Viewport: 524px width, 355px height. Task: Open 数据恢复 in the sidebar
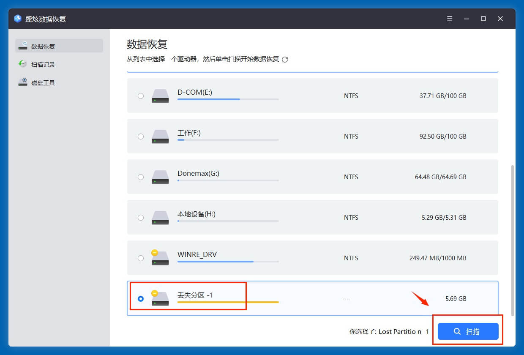(x=59, y=46)
